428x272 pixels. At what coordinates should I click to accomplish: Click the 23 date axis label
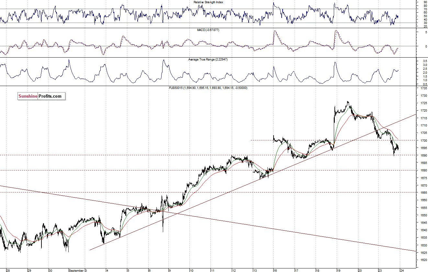point(380,270)
